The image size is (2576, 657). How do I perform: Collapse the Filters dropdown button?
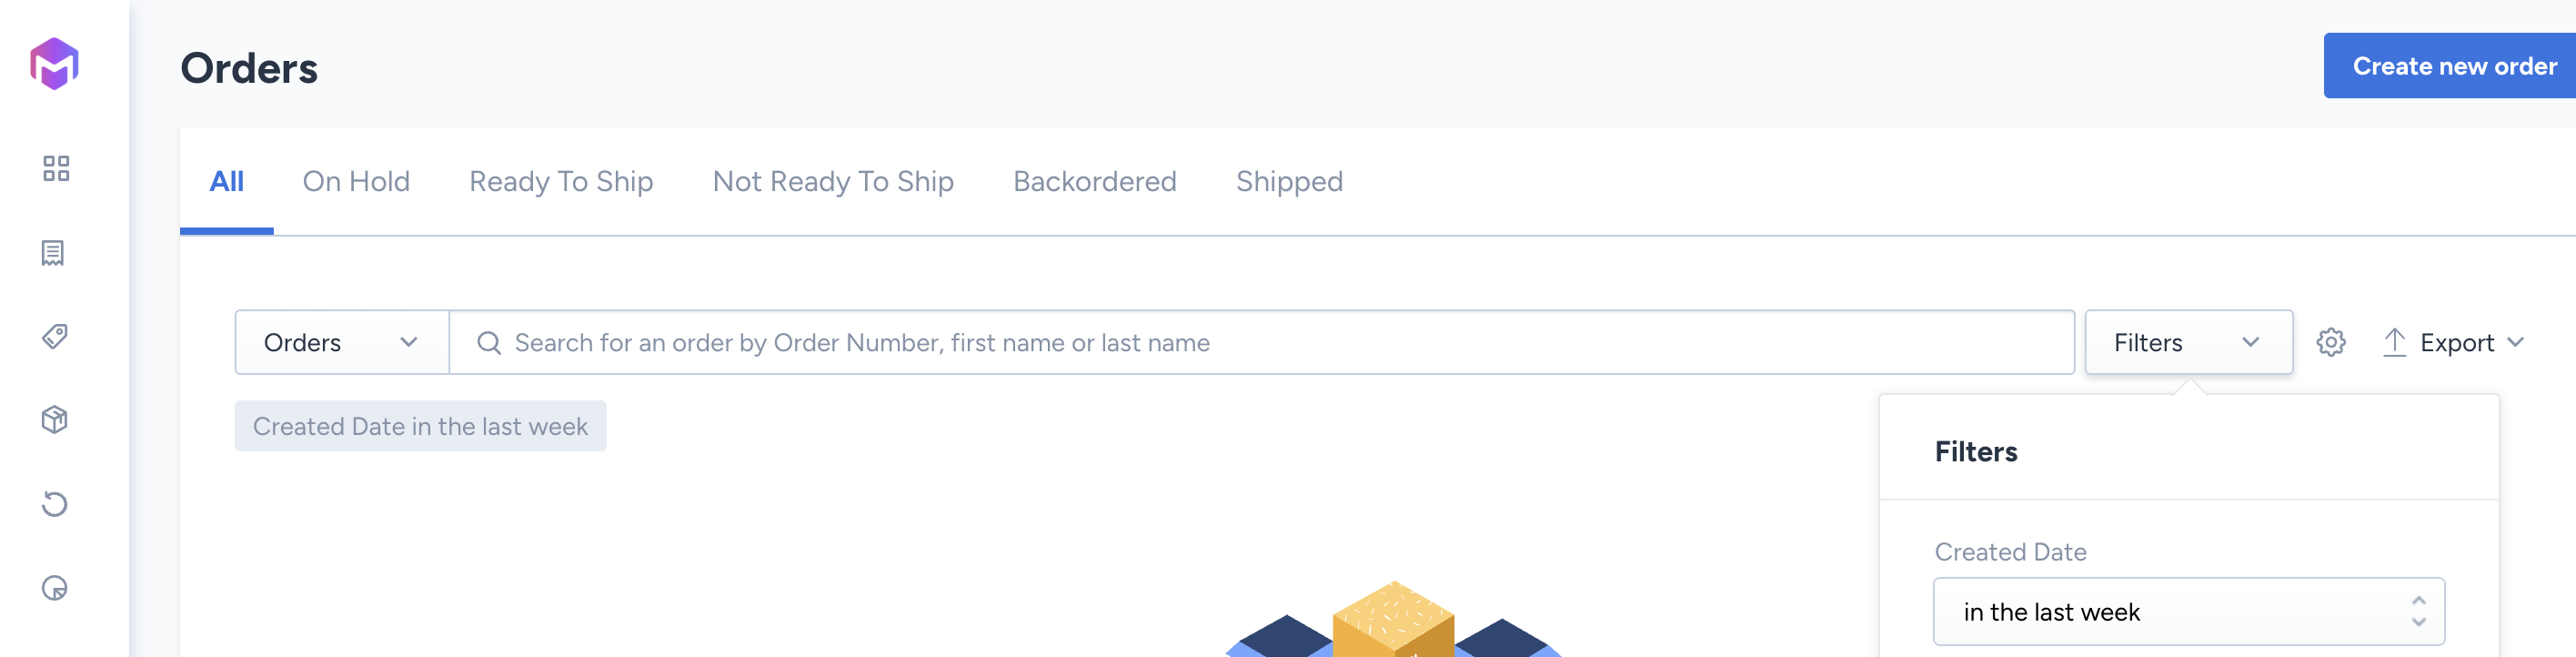[2188, 342]
